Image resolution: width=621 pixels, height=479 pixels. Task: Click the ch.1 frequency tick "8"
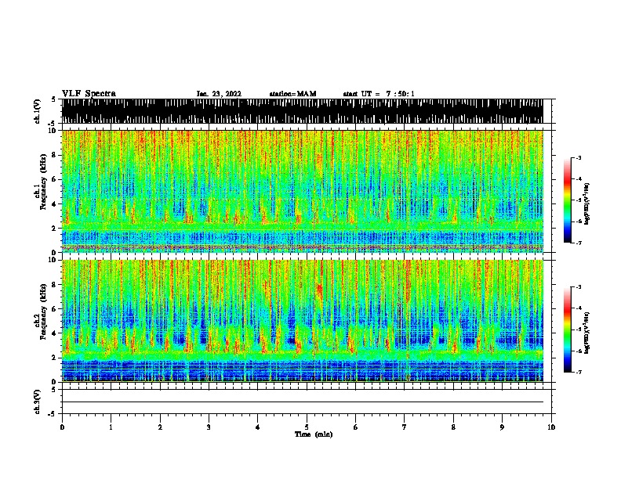point(55,155)
